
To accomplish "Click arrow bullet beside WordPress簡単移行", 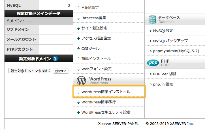I will pos(78,102).
